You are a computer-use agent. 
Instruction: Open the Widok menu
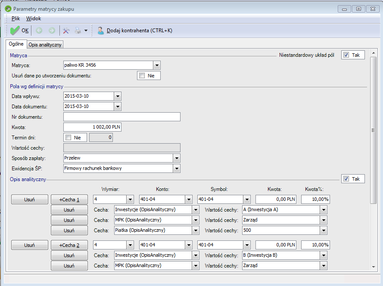pyautogui.click(x=34, y=18)
